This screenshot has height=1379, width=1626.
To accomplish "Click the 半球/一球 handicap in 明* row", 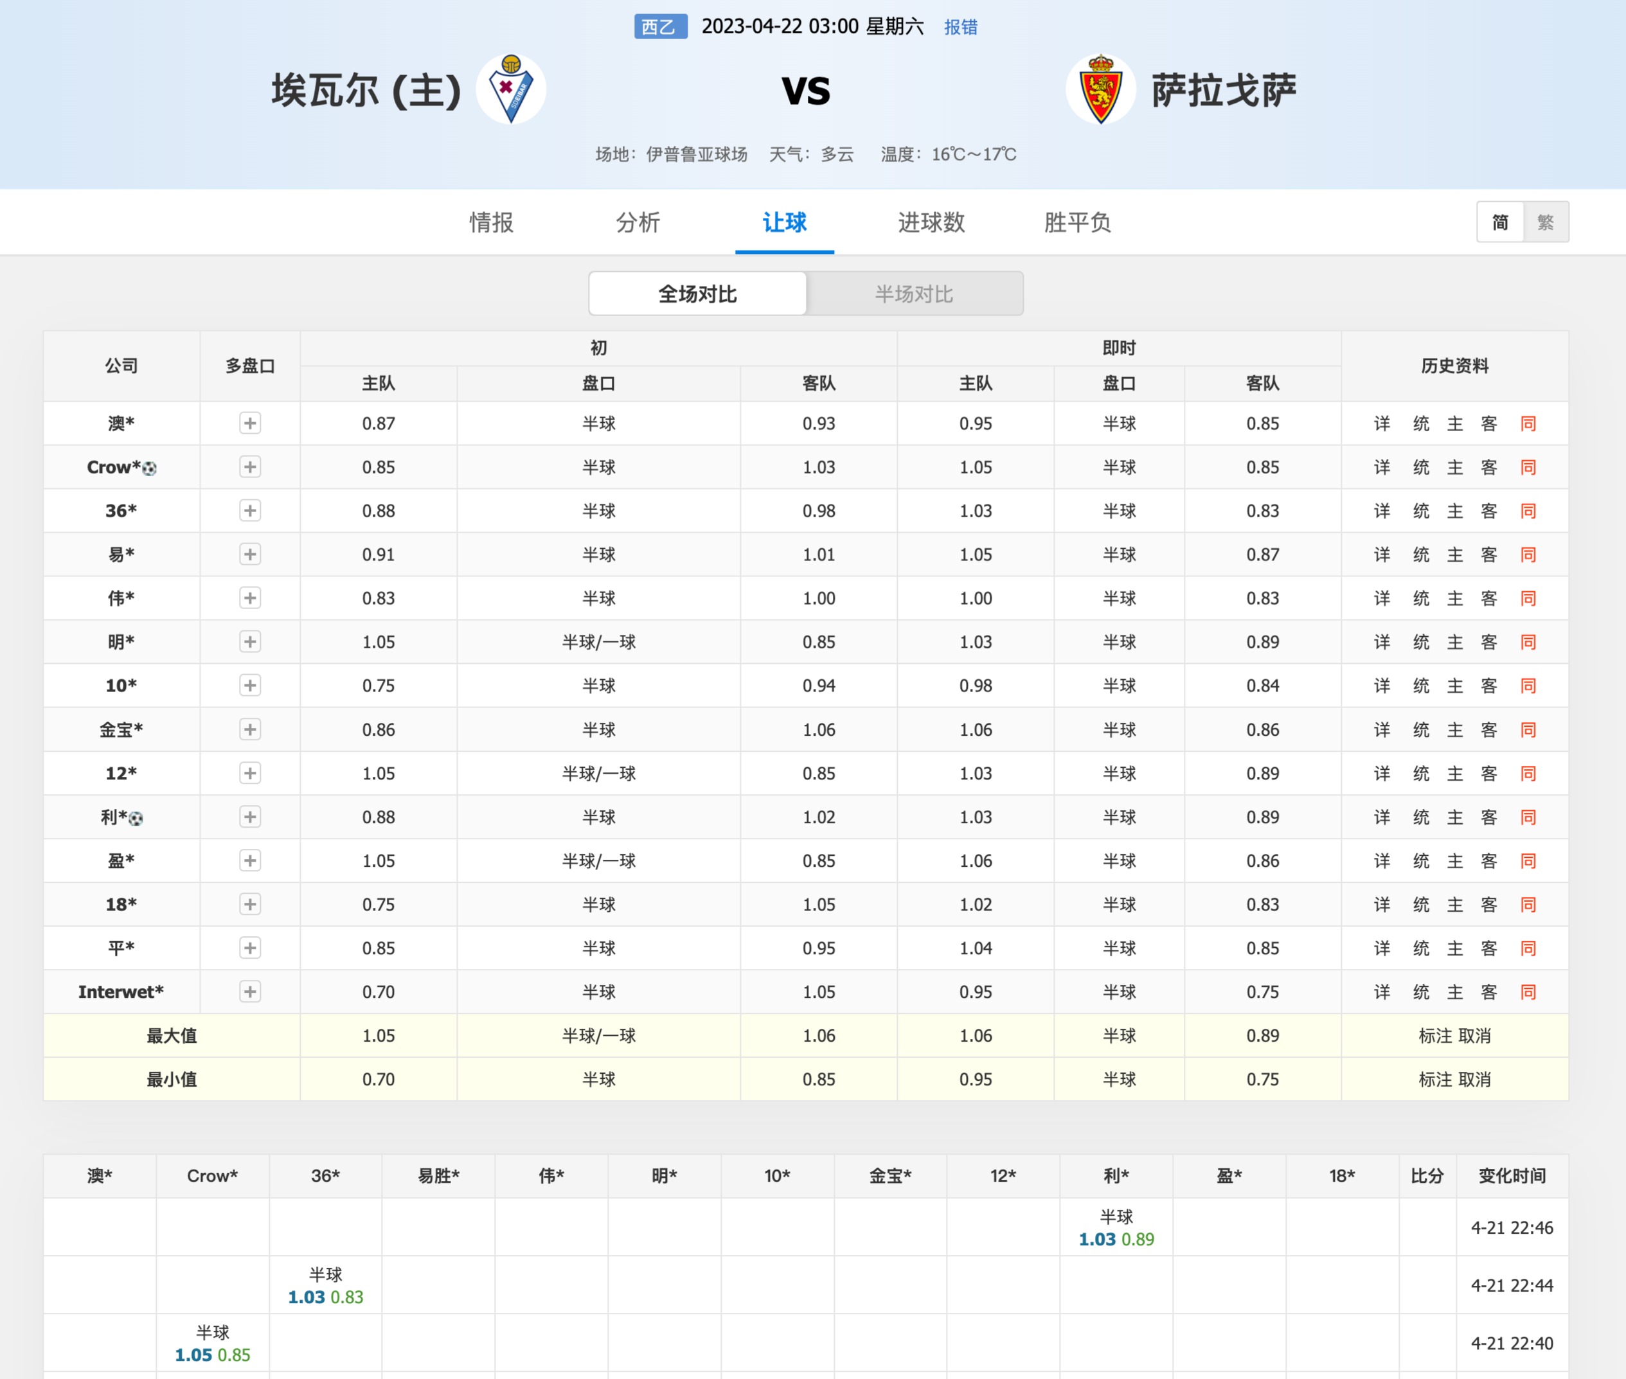I will click(x=599, y=643).
